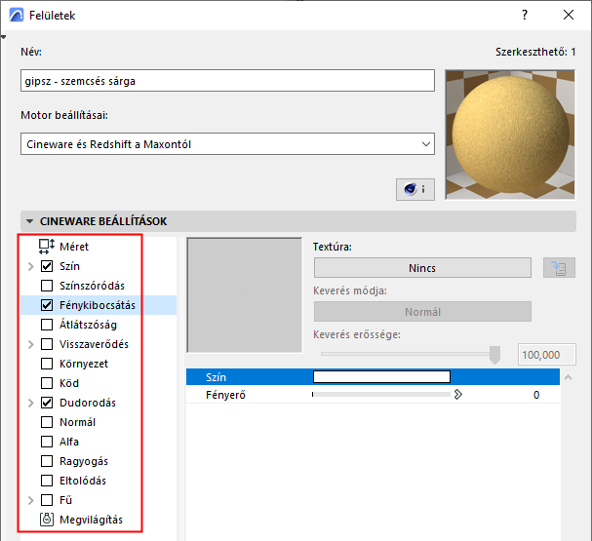Select the Szín parameter row
This screenshot has width=592, height=541.
click(373, 377)
